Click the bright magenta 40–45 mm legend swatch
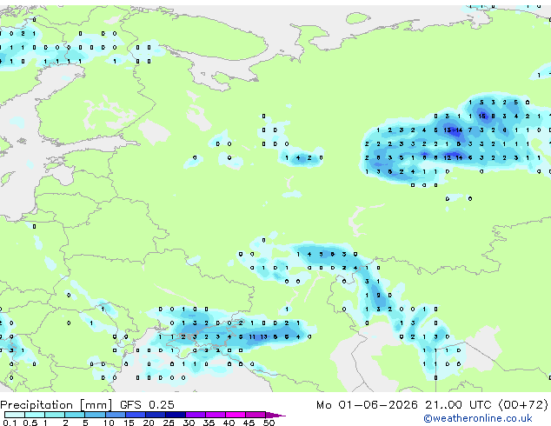 click(x=236, y=415)
